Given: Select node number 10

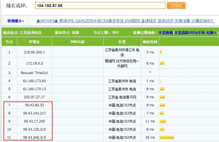Looking at the screenshot, I should (9, 130).
